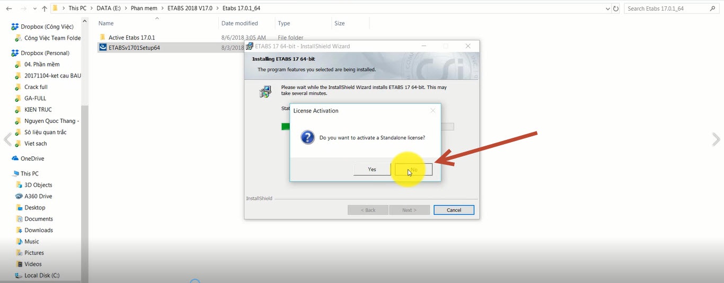Click Yes in License Activation dialog
Viewport: 724px width, 283px height.
(372, 170)
